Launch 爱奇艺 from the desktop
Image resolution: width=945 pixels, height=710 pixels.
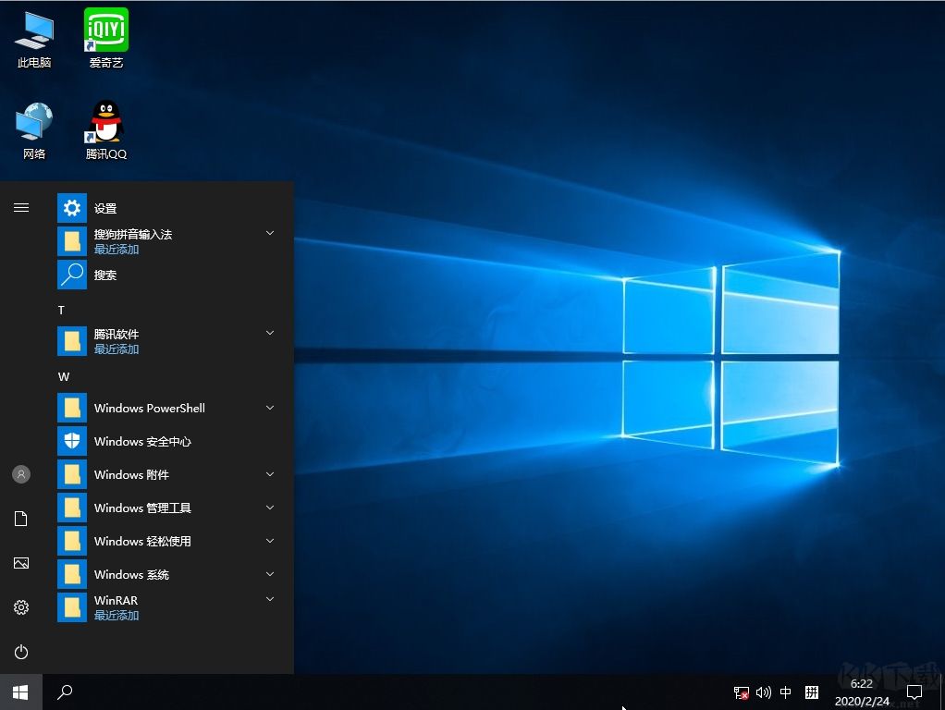[x=105, y=37]
